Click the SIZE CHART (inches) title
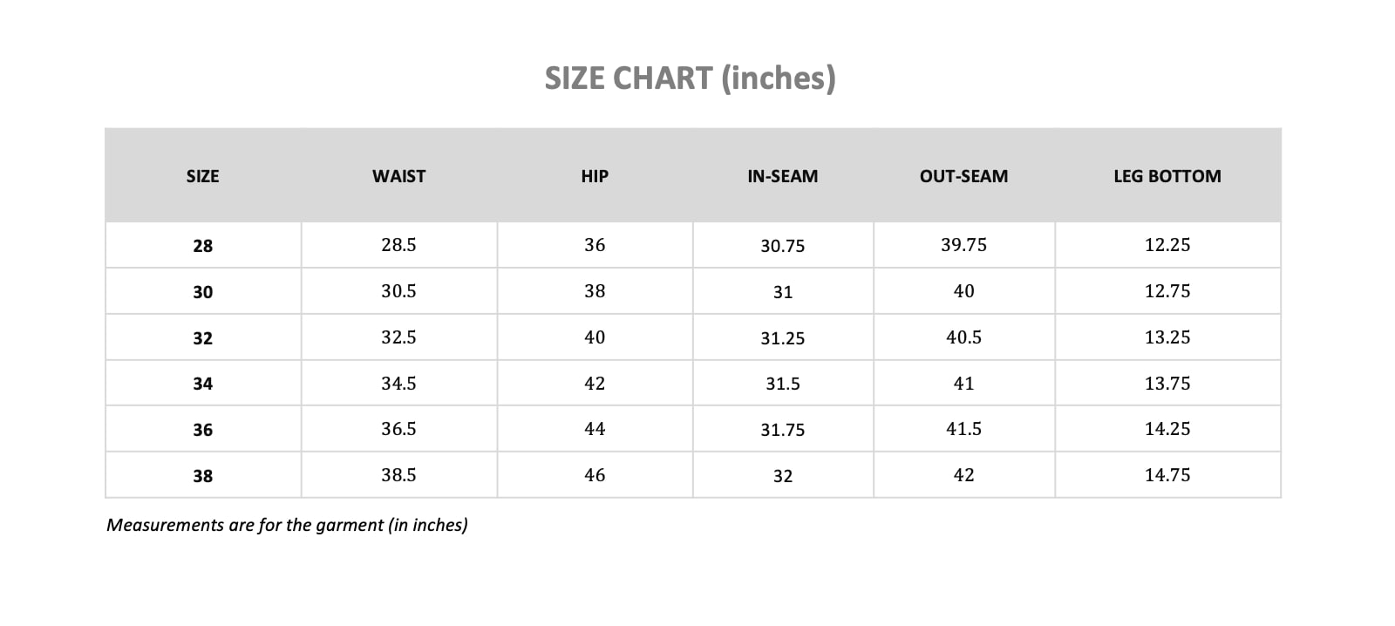1395x626 pixels. point(690,78)
